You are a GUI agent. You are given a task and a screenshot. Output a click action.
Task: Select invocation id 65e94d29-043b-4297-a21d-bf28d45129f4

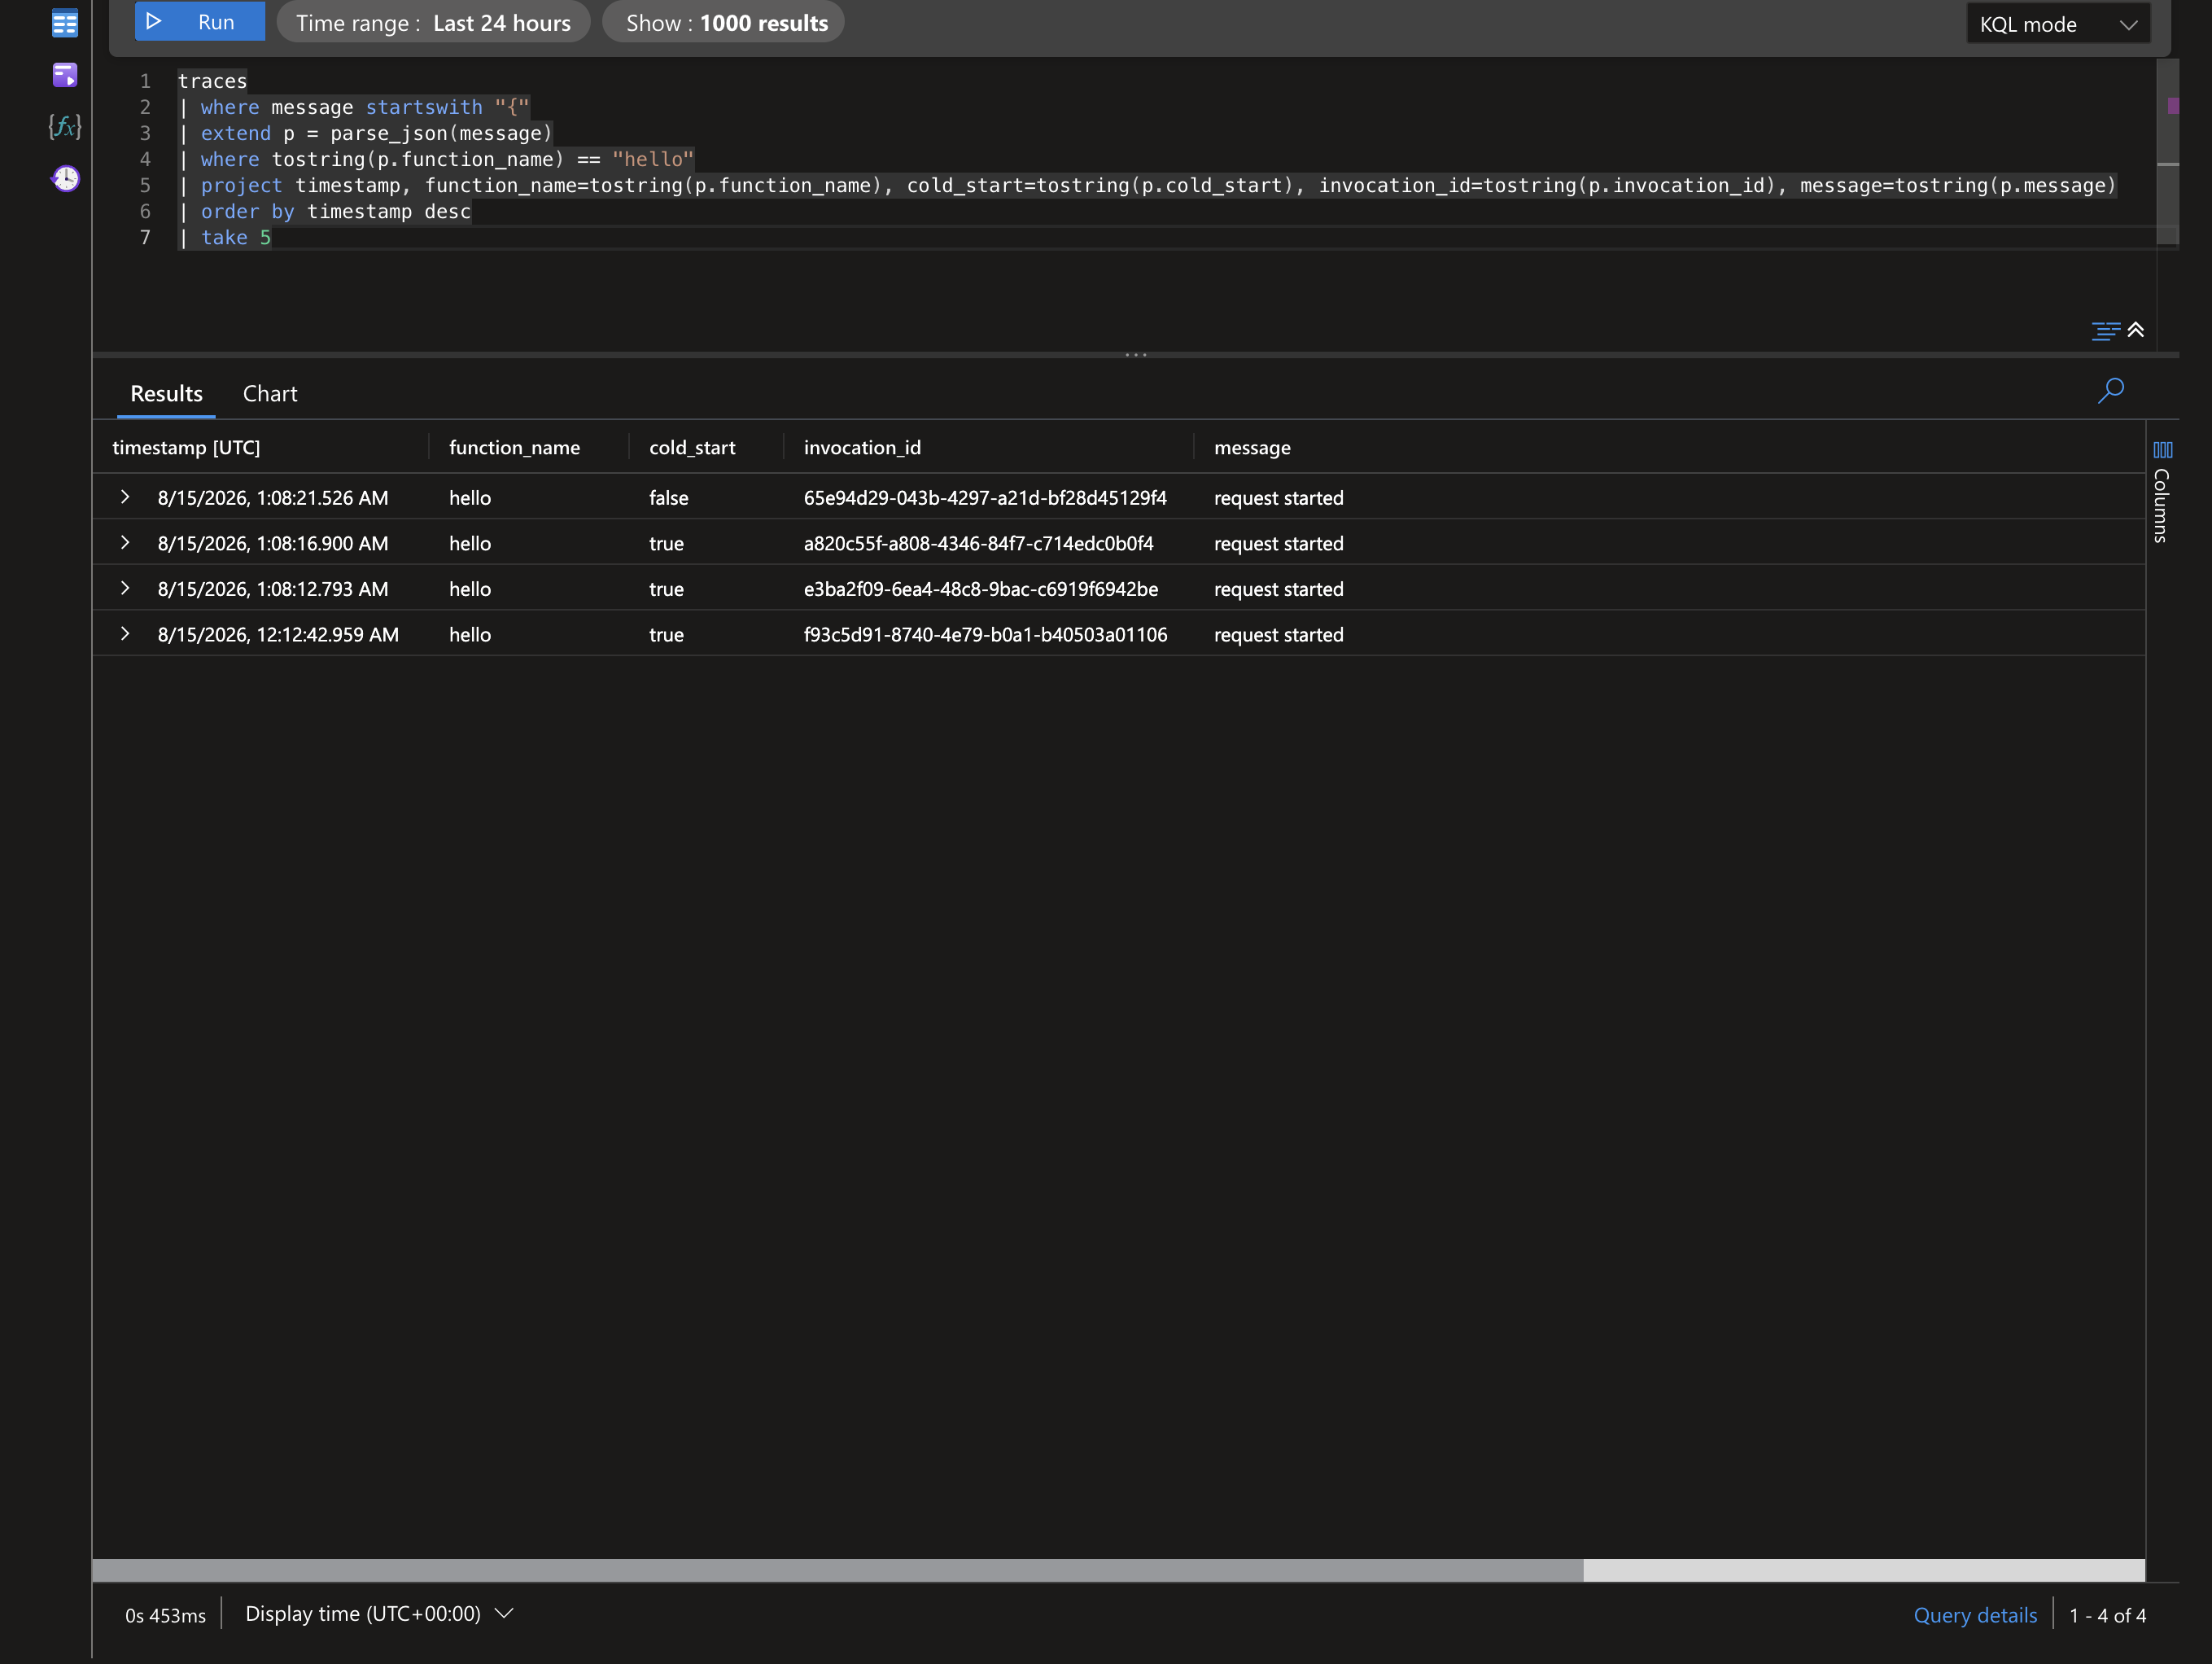[985, 497]
